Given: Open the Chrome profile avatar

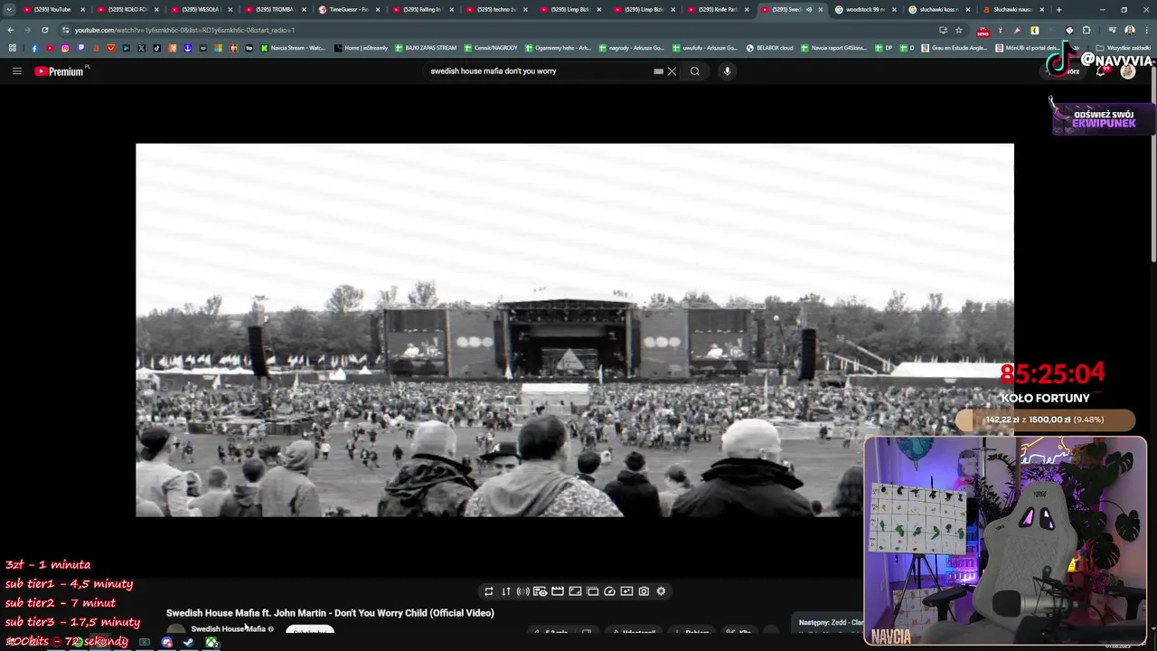Looking at the screenshot, I should (1130, 30).
